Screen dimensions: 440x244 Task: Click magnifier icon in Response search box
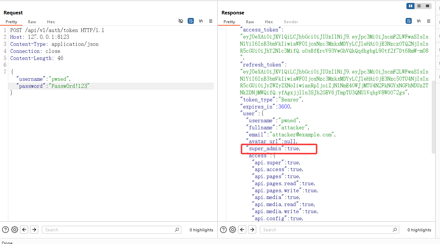point(395,230)
